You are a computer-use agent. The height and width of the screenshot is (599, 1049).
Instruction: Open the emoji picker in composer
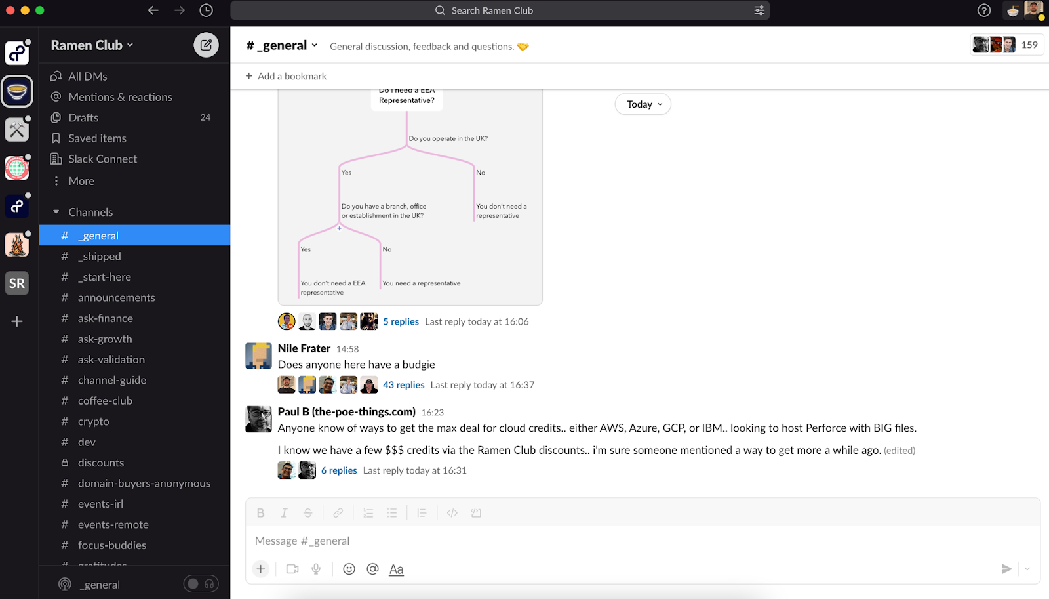[349, 569]
